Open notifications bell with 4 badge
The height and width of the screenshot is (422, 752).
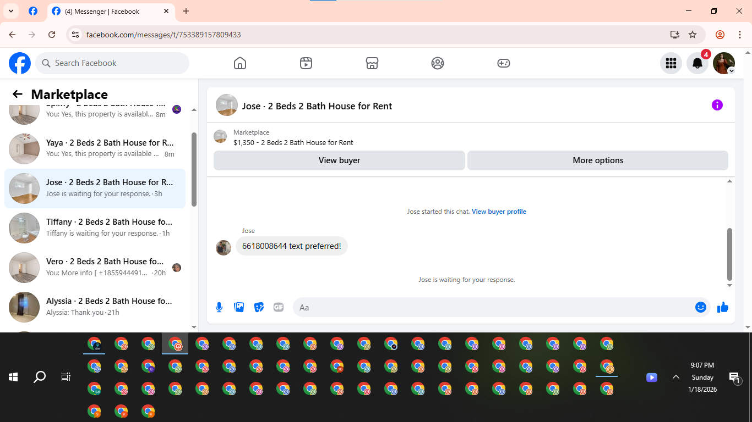point(697,63)
